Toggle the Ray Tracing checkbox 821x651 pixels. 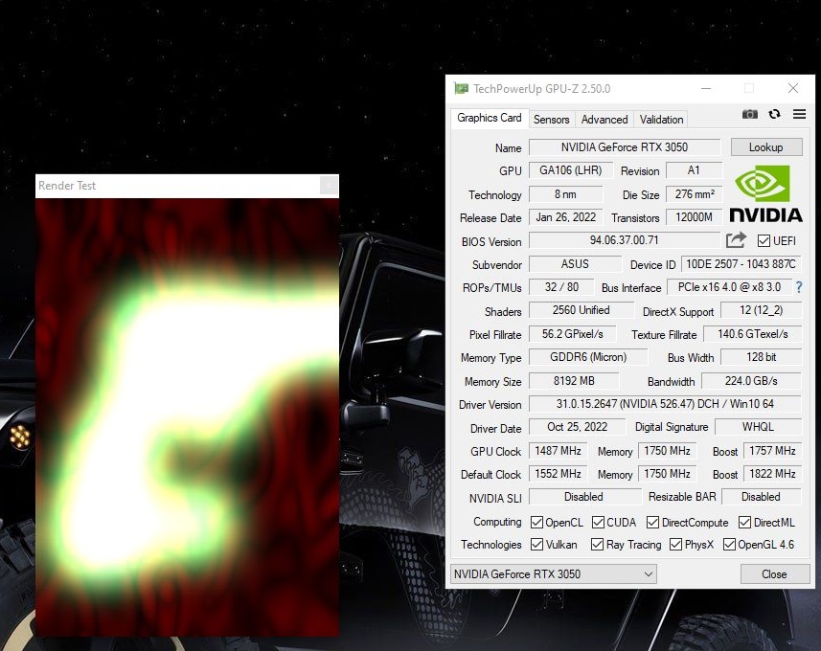(x=597, y=544)
